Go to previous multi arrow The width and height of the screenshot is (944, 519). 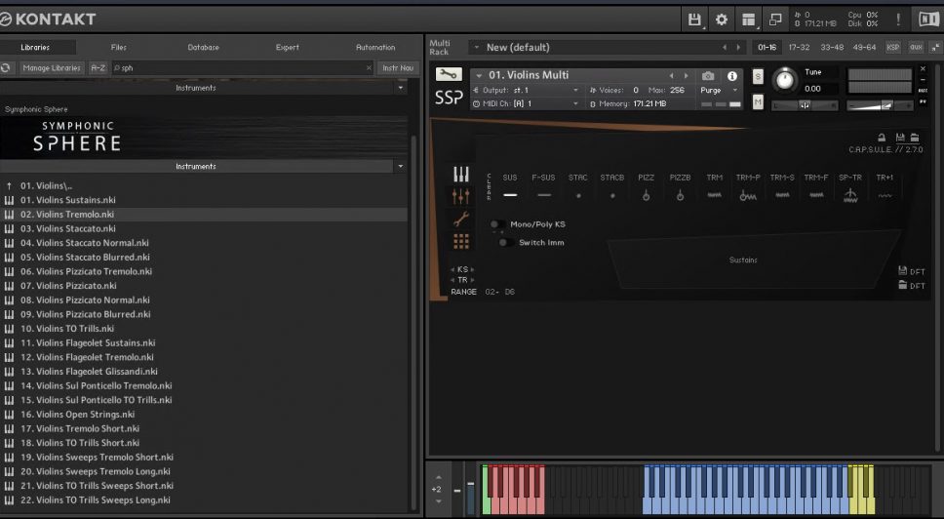725,47
